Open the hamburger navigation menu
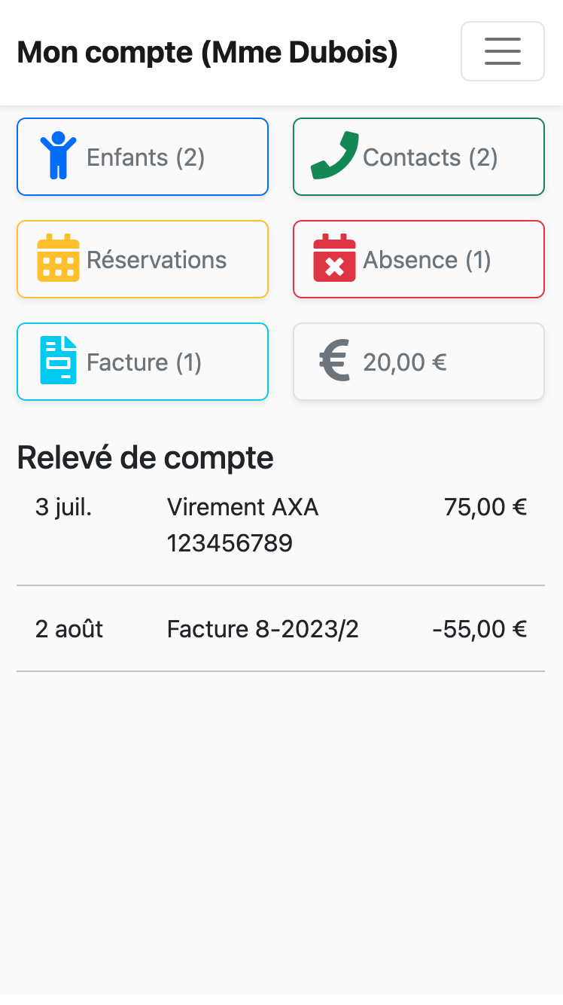The image size is (563, 1005). 502,51
